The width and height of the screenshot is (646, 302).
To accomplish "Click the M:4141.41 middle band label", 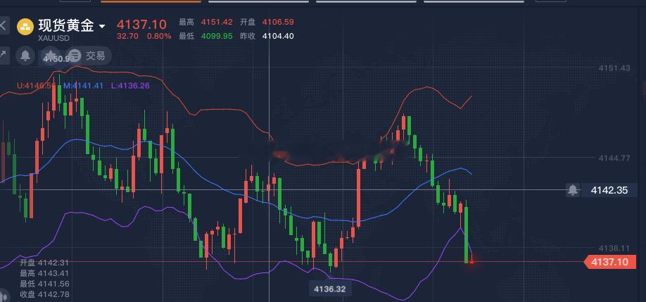I will pyautogui.click(x=83, y=86).
